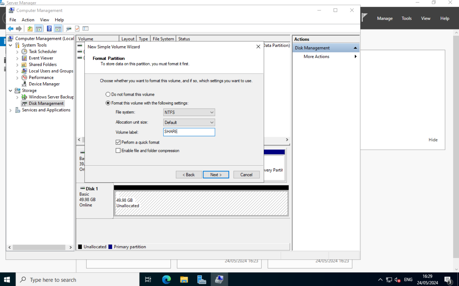Viewport: 459px width, 286px height.
Task: Switch to Server Manager taskbar icon
Action: point(202,280)
